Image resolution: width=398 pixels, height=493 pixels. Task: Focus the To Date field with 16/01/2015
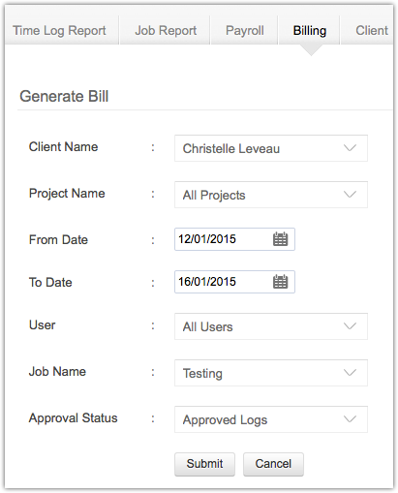[234, 282]
